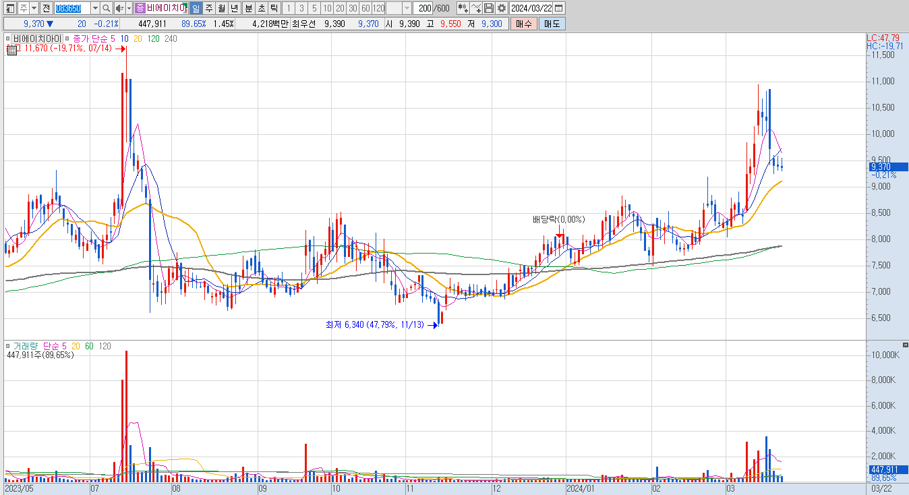Screen dimensions: 909x495
Task: Choose the 30 interval button
Action: pos(353,8)
